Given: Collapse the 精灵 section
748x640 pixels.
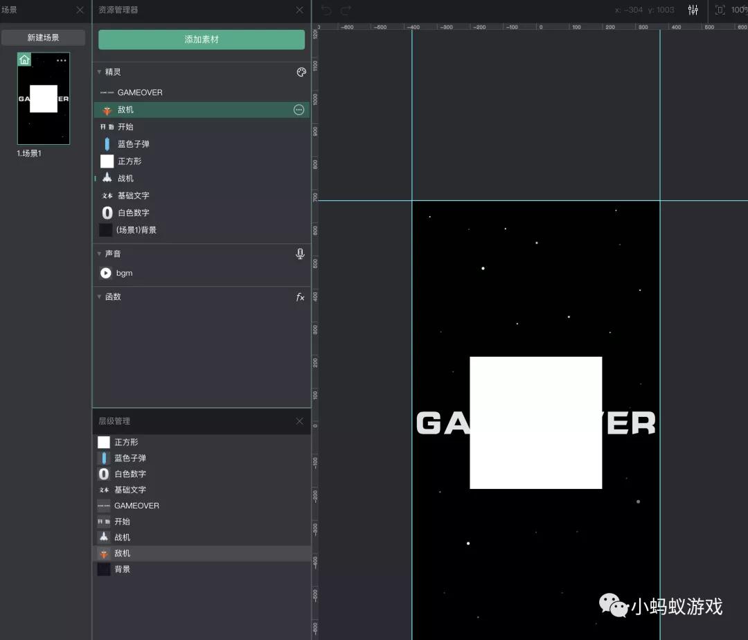Looking at the screenshot, I should point(99,71).
